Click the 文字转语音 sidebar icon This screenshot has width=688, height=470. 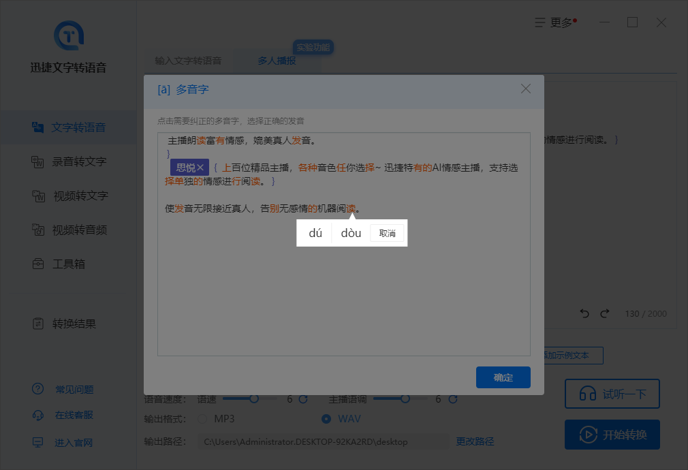tap(37, 127)
